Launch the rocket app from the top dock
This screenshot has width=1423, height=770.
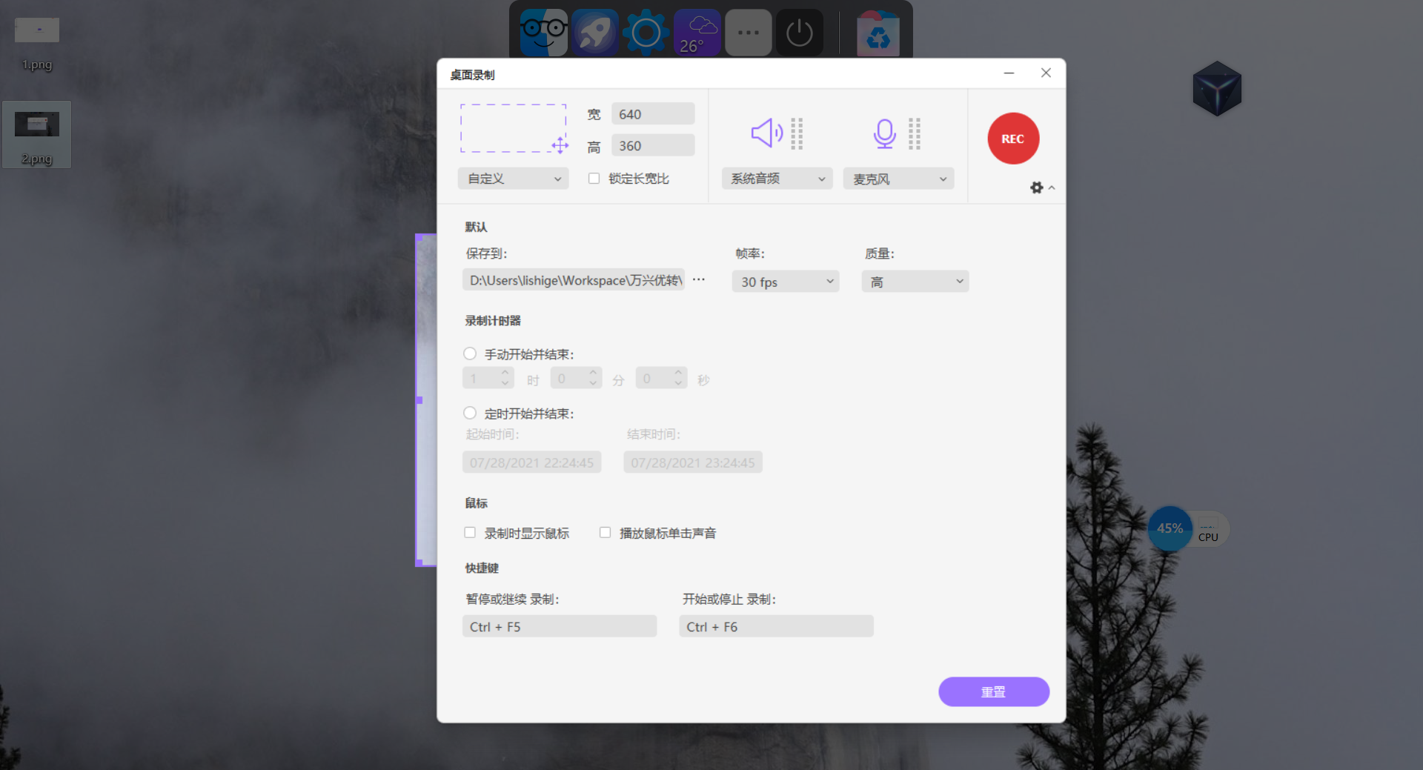coord(594,32)
